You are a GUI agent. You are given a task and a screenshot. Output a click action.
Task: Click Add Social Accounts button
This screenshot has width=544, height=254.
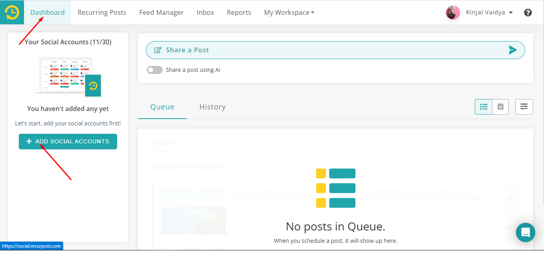click(x=68, y=141)
